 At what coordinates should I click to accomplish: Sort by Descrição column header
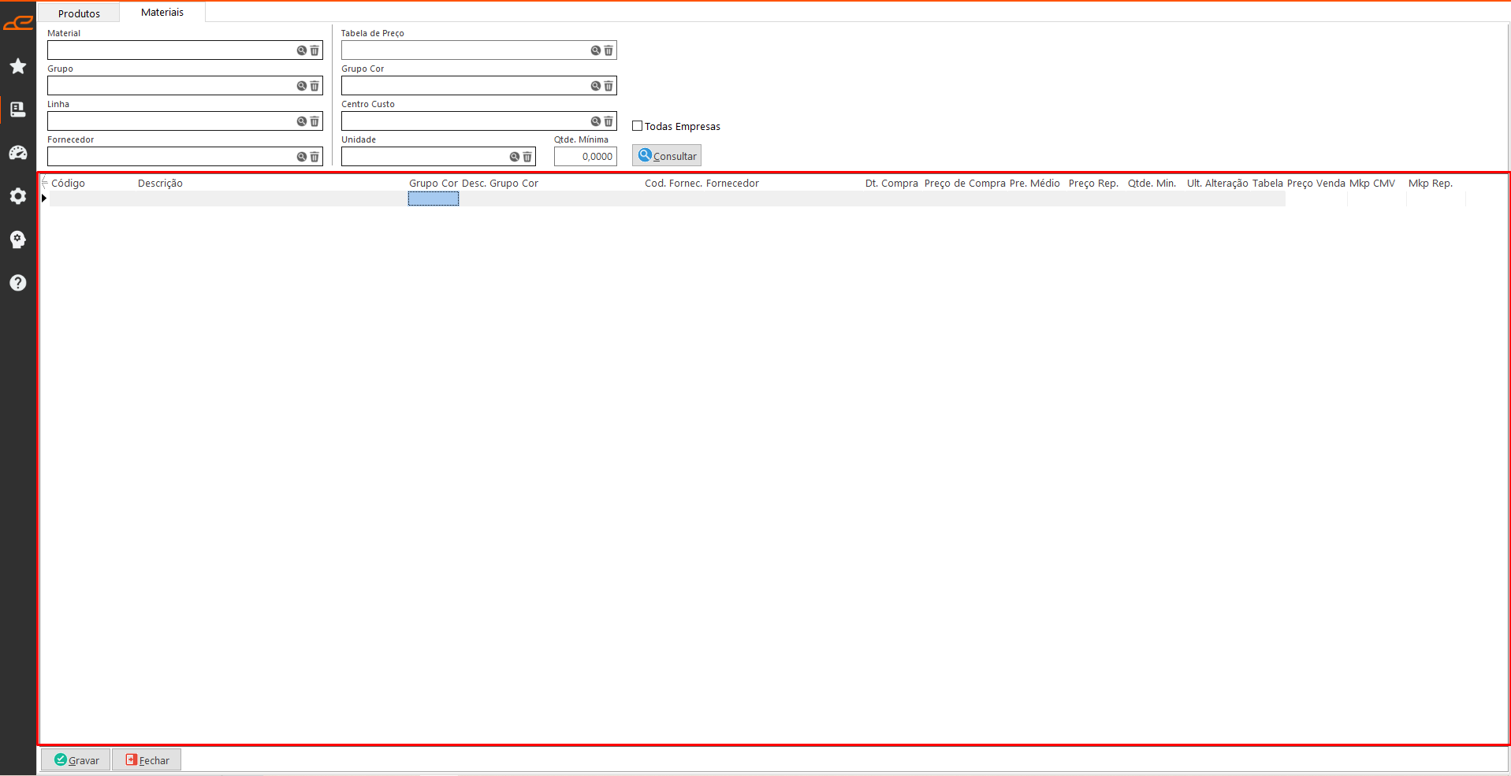[x=160, y=184]
